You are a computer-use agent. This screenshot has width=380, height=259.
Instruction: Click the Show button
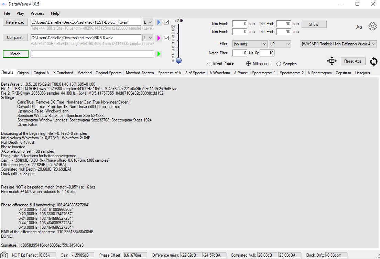coord(314,24)
